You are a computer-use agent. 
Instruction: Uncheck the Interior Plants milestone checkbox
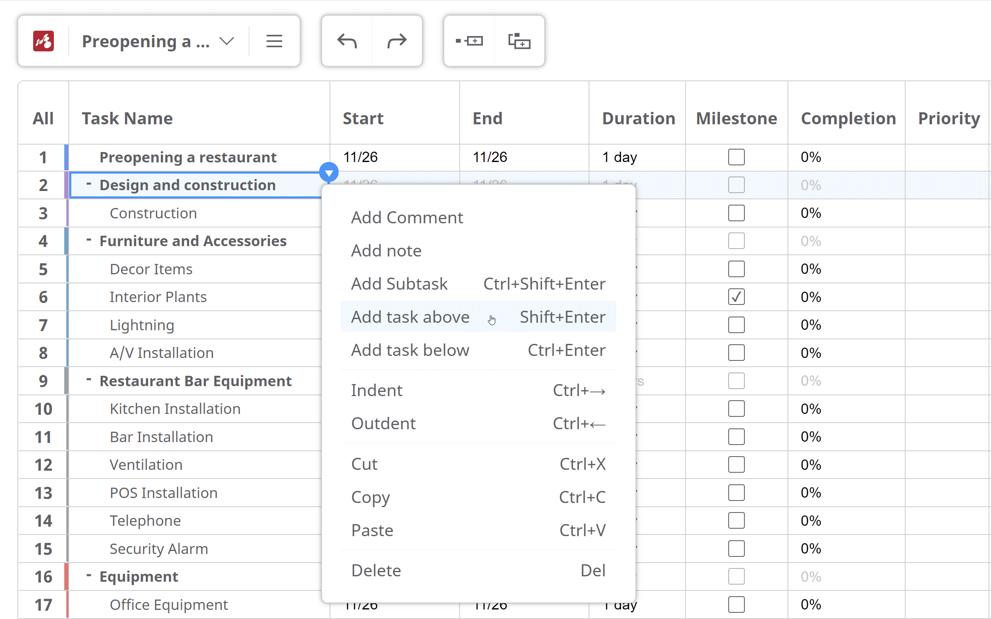click(736, 297)
